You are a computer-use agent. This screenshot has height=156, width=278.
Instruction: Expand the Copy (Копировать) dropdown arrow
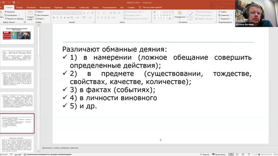click(x=19, y=15)
